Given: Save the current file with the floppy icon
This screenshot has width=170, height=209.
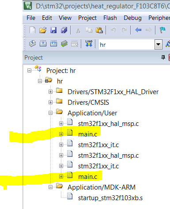Looking at the screenshot, I should (x=53, y=30).
